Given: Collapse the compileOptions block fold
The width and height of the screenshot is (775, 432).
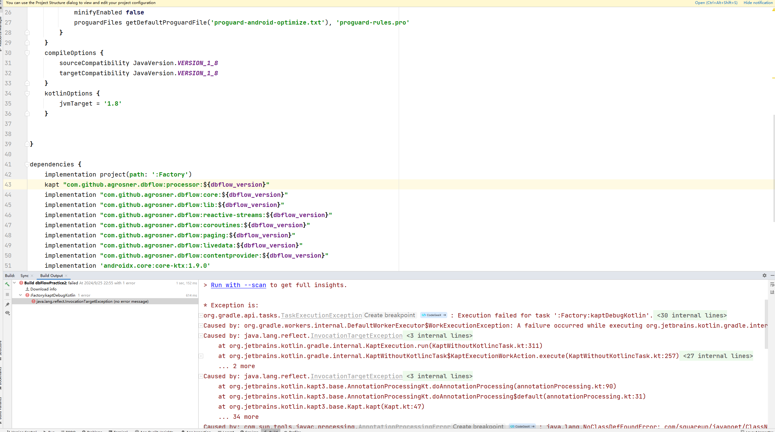Looking at the screenshot, I should coord(27,53).
